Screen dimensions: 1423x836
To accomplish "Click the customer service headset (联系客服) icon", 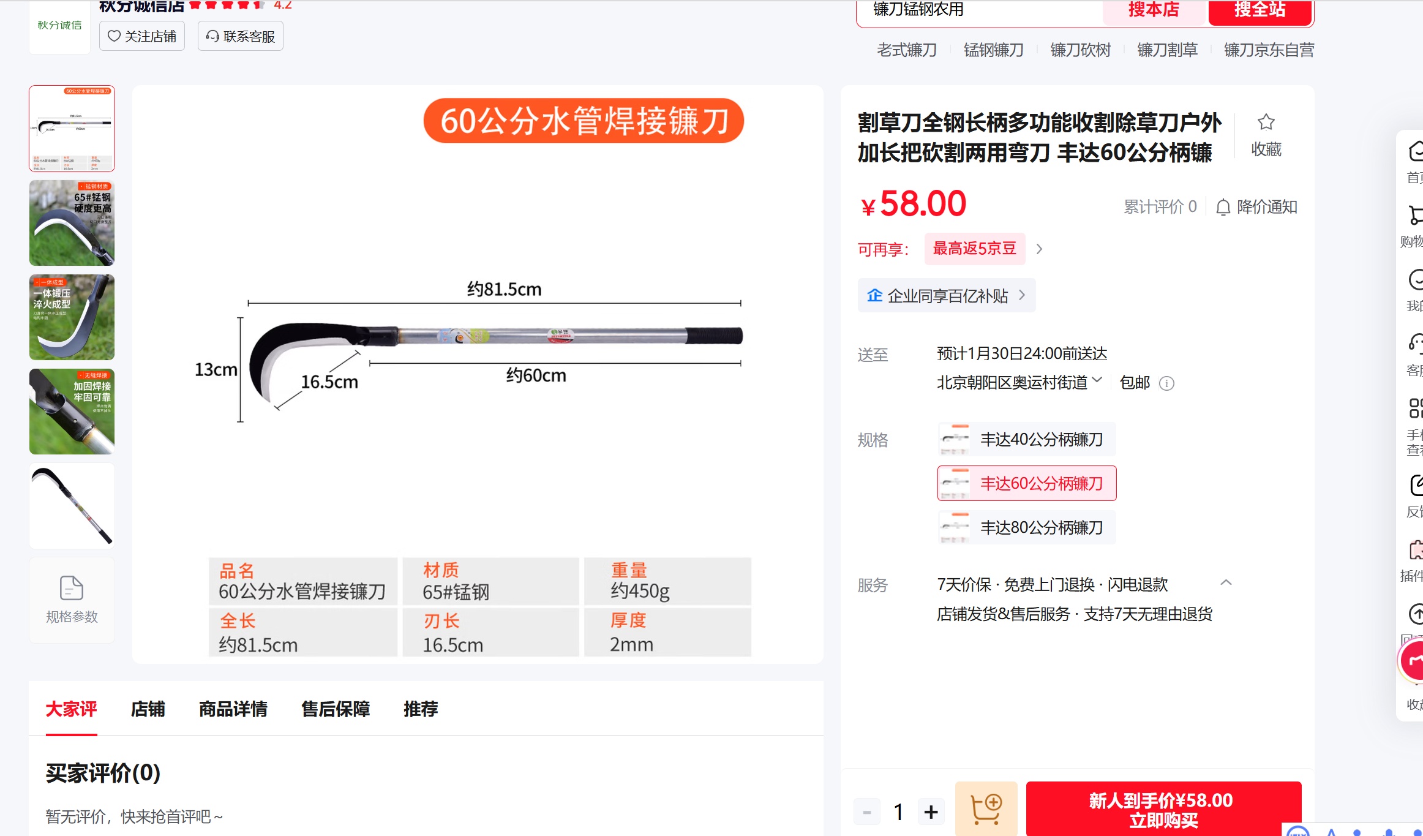I will coord(212,36).
